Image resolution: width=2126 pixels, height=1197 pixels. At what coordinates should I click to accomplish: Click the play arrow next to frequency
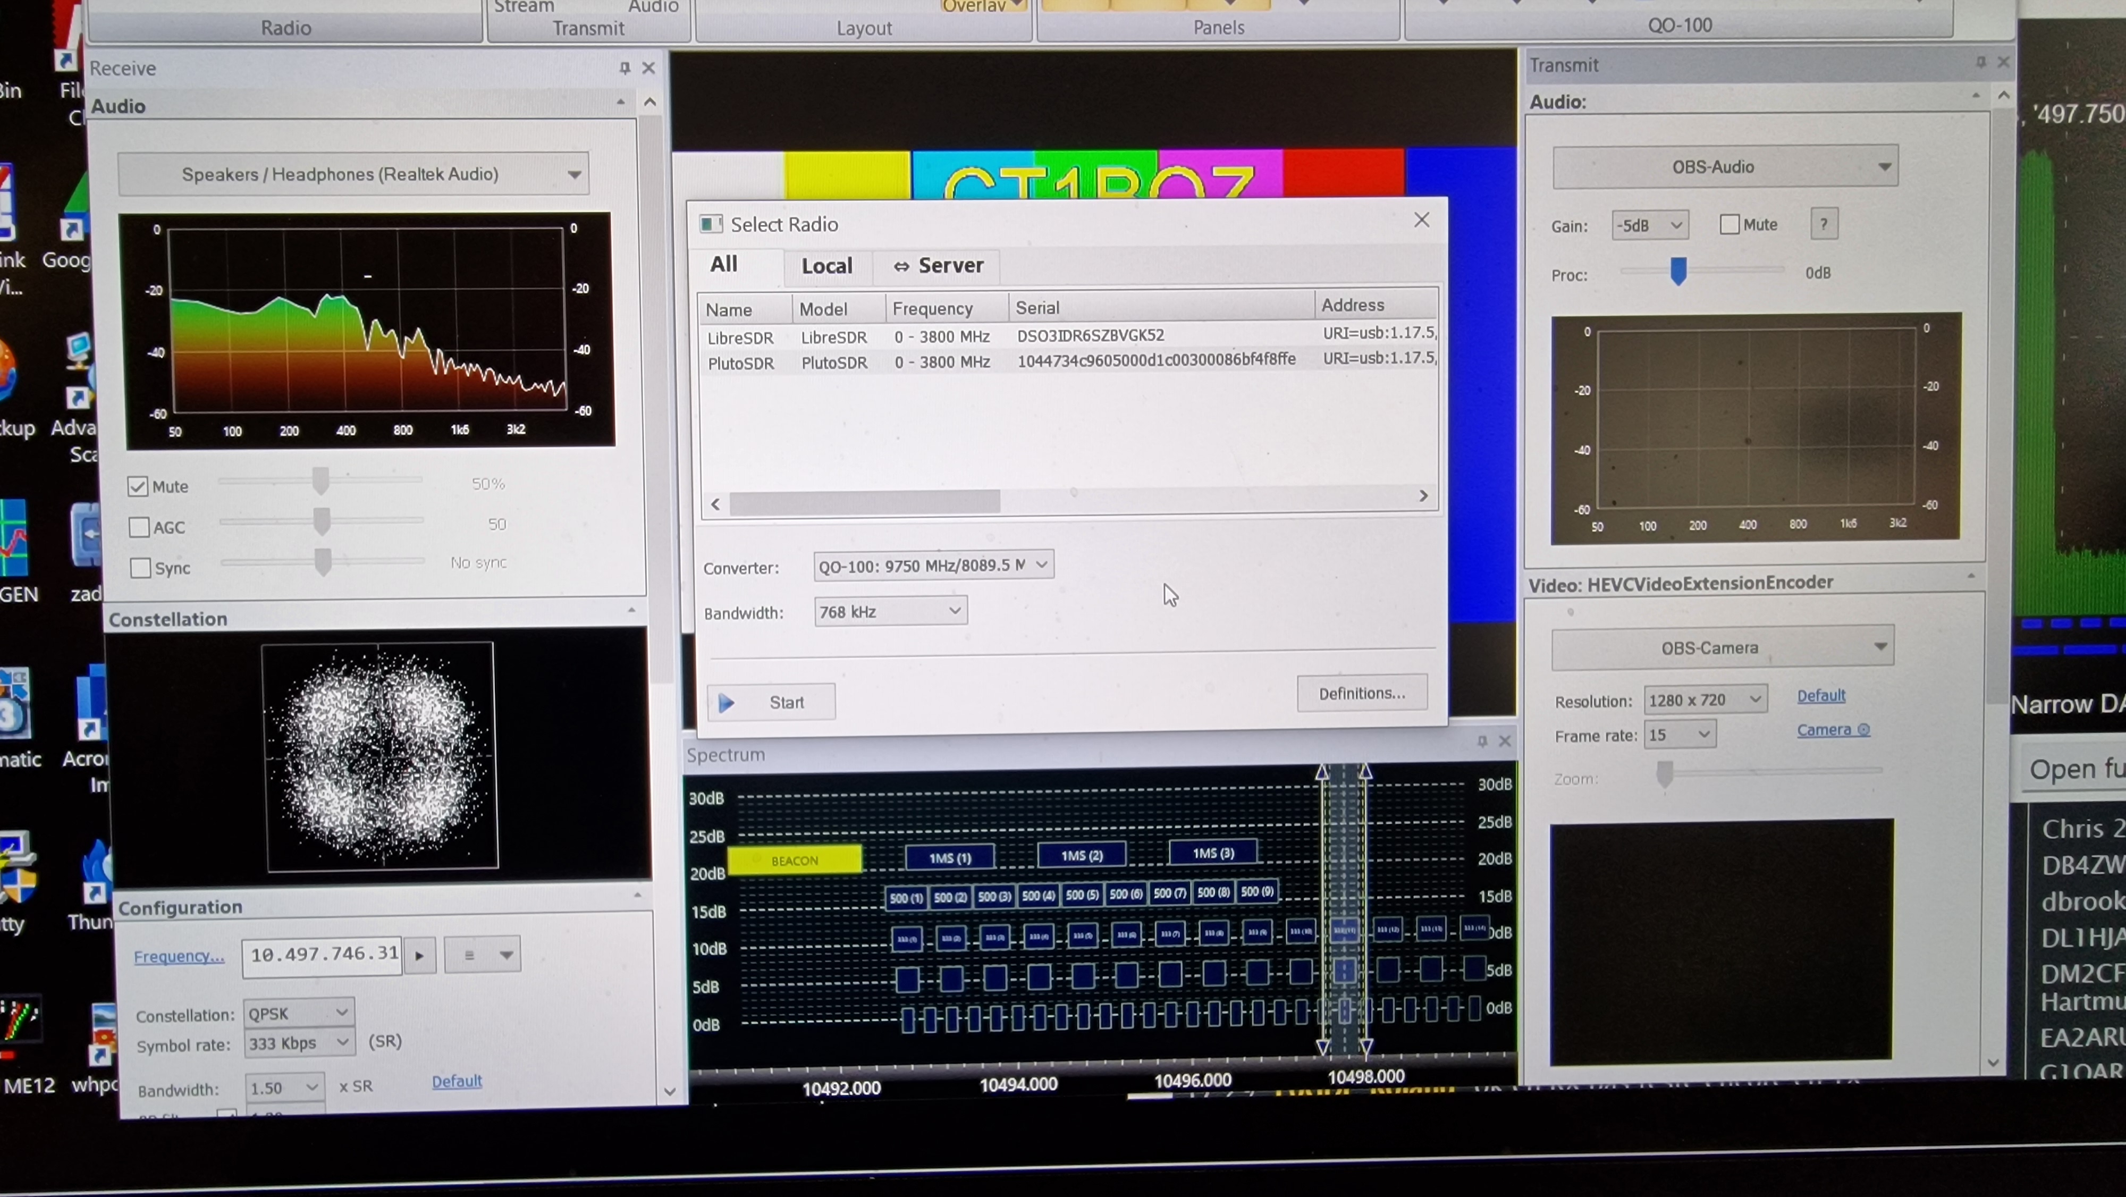click(x=419, y=956)
